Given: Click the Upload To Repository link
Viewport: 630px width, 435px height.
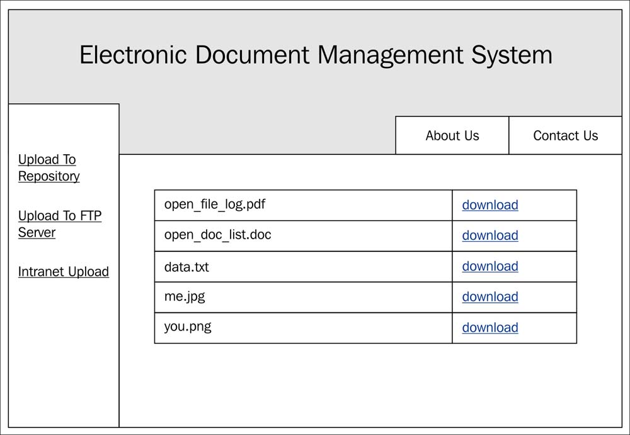Looking at the screenshot, I should tap(49, 168).
